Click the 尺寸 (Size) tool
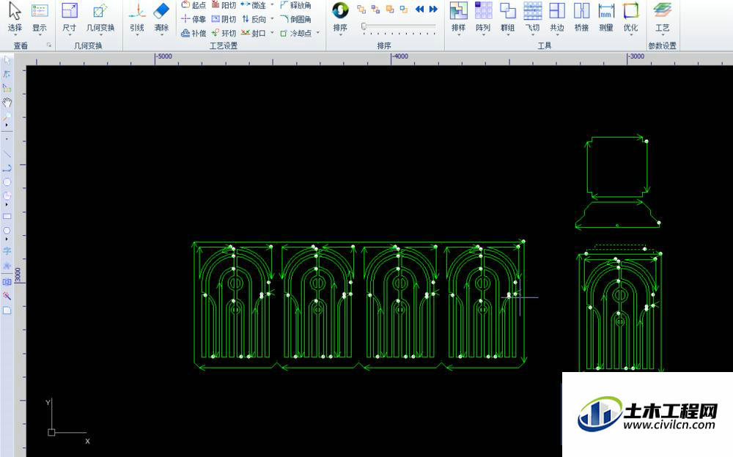733x457 pixels. [69, 18]
